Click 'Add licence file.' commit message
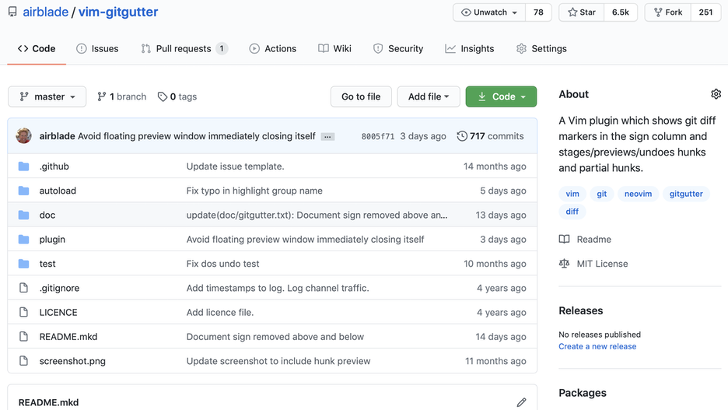Screen dimensions: 728x410 [x=220, y=313]
